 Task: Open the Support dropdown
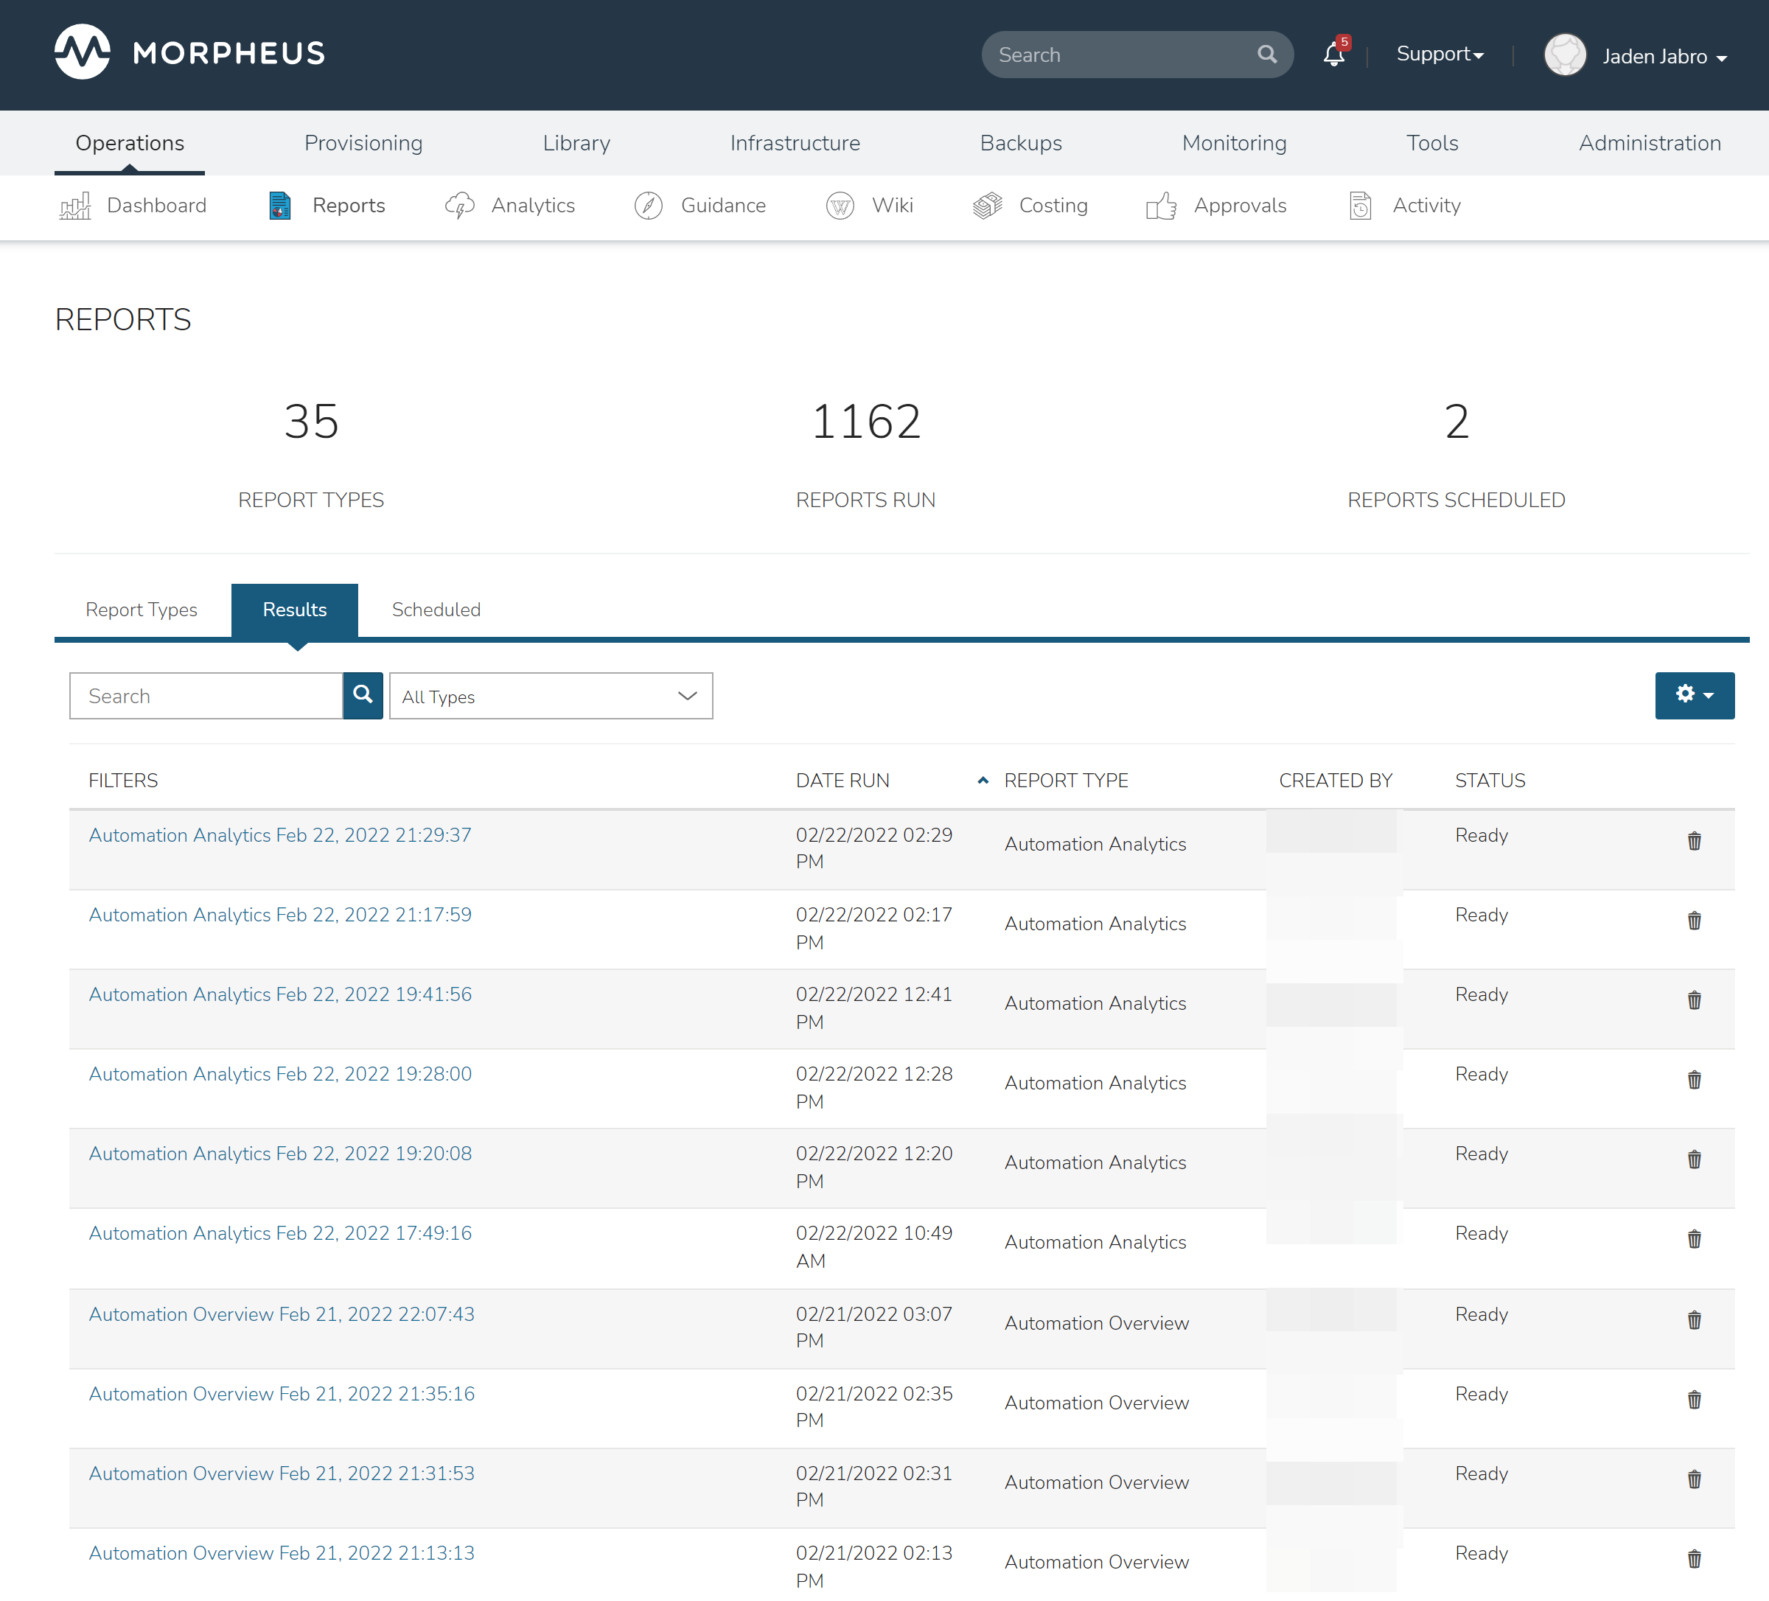[1440, 54]
